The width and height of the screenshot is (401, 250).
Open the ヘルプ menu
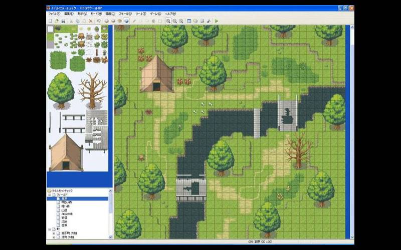tap(170, 14)
